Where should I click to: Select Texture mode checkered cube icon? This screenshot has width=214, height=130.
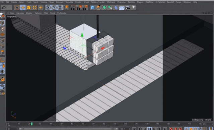point(2,28)
